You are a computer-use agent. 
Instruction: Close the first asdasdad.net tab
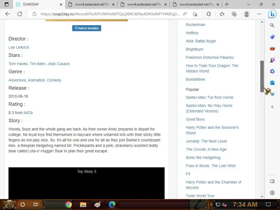tap(113, 4)
